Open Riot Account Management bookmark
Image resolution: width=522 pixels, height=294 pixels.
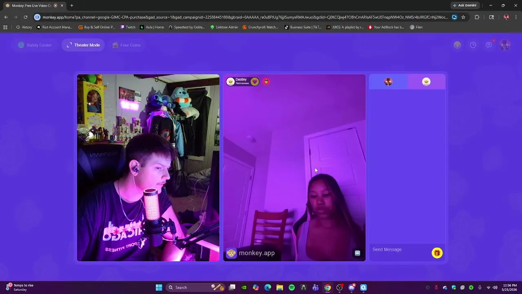pyautogui.click(x=54, y=27)
